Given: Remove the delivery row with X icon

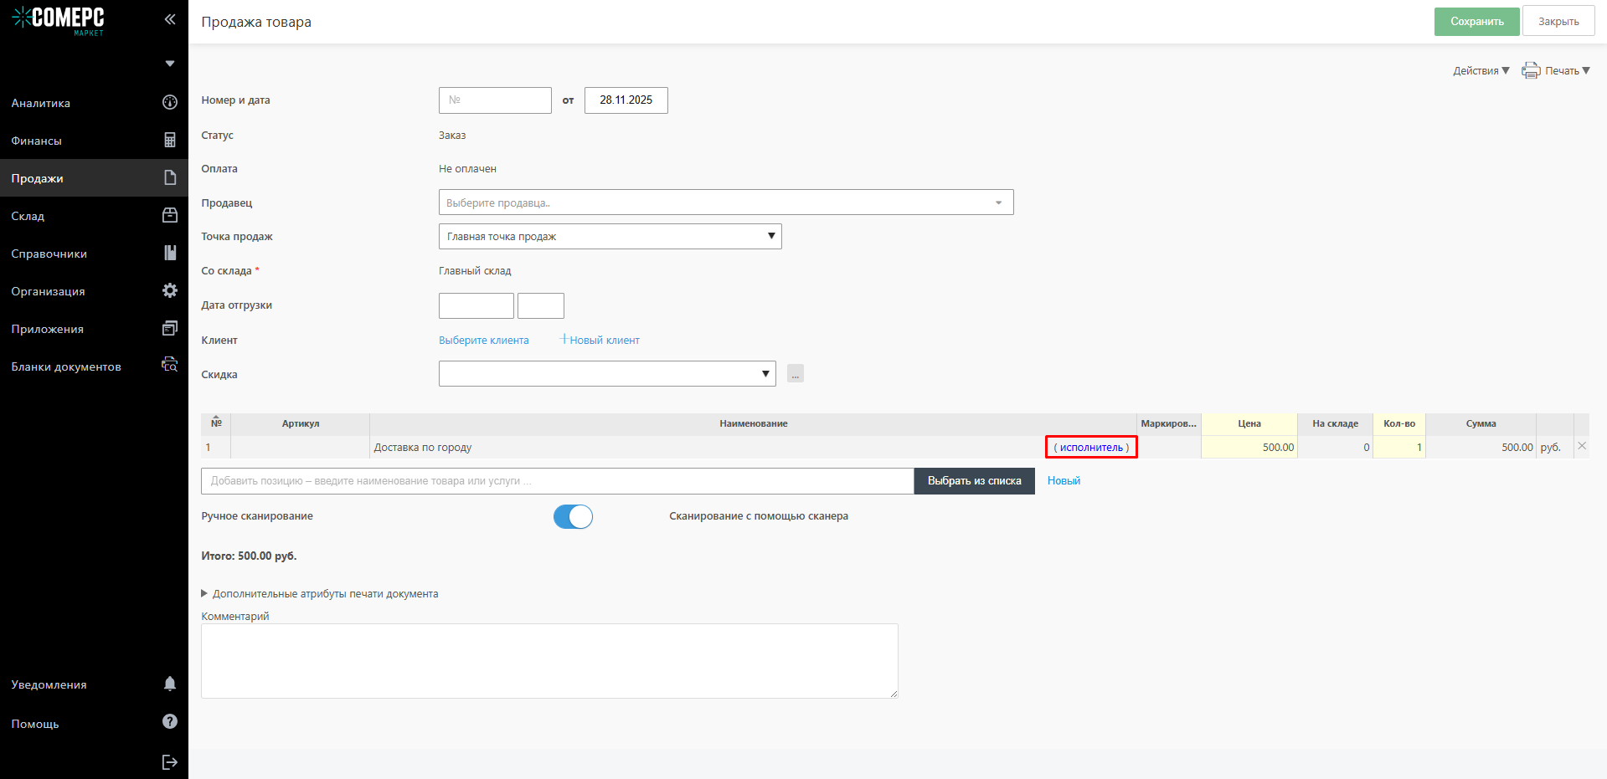Looking at the screenshot, I should pyautogui.click(x=1582, y=446).
